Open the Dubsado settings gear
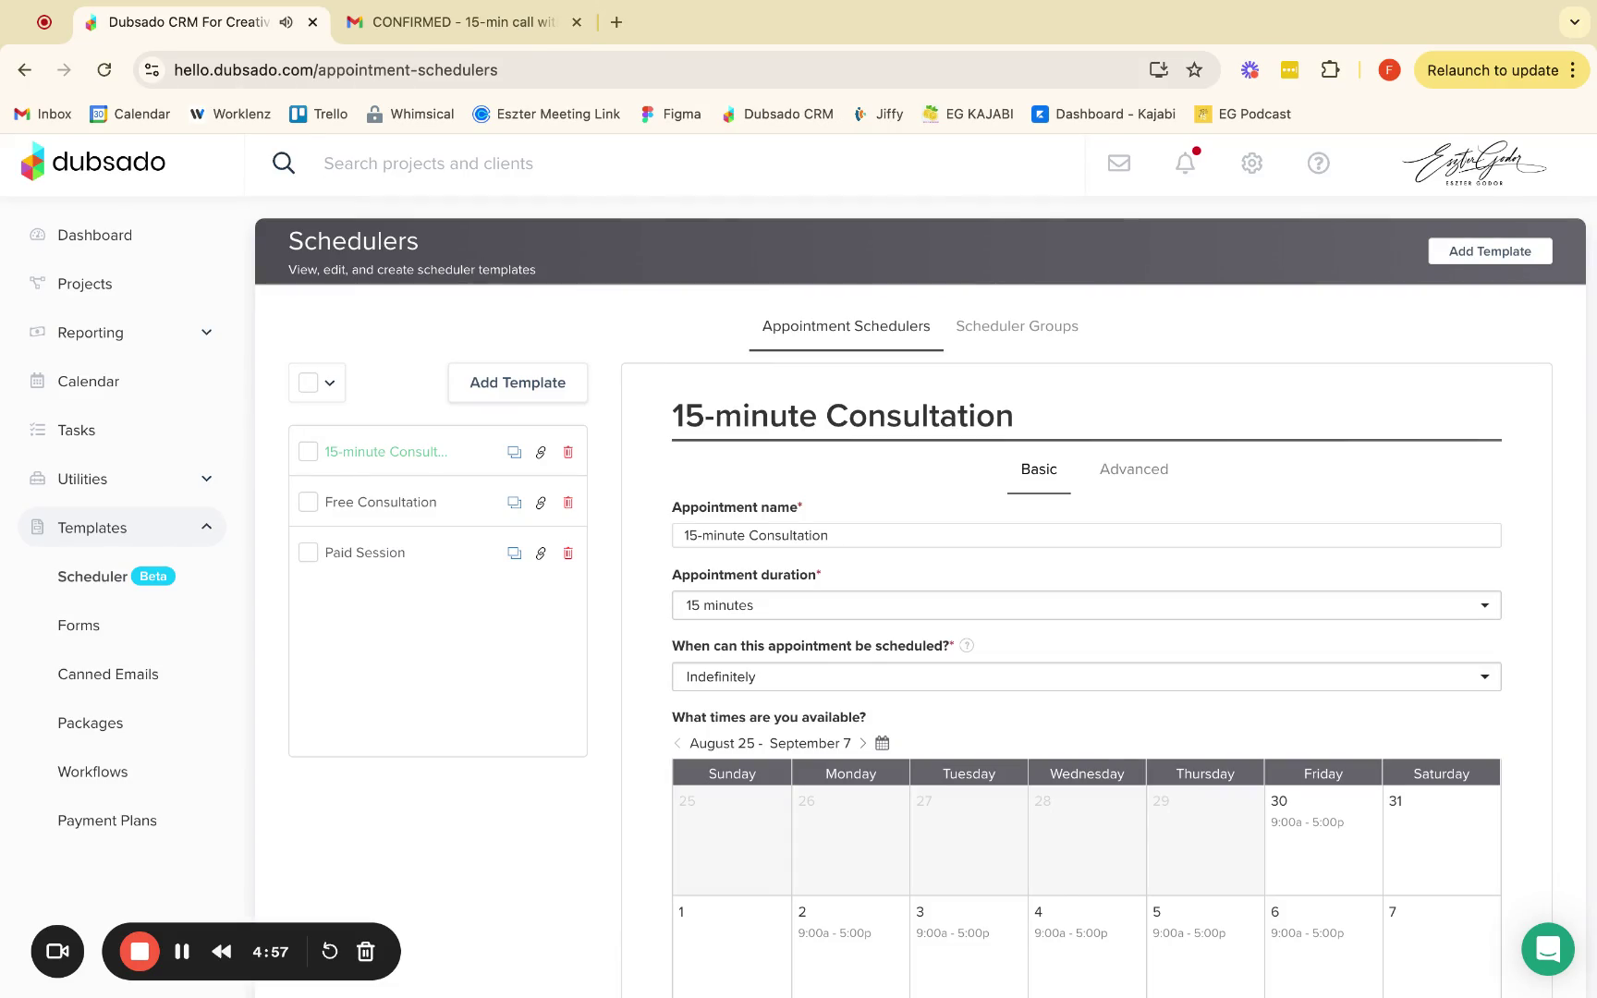 pos(1252,164)
